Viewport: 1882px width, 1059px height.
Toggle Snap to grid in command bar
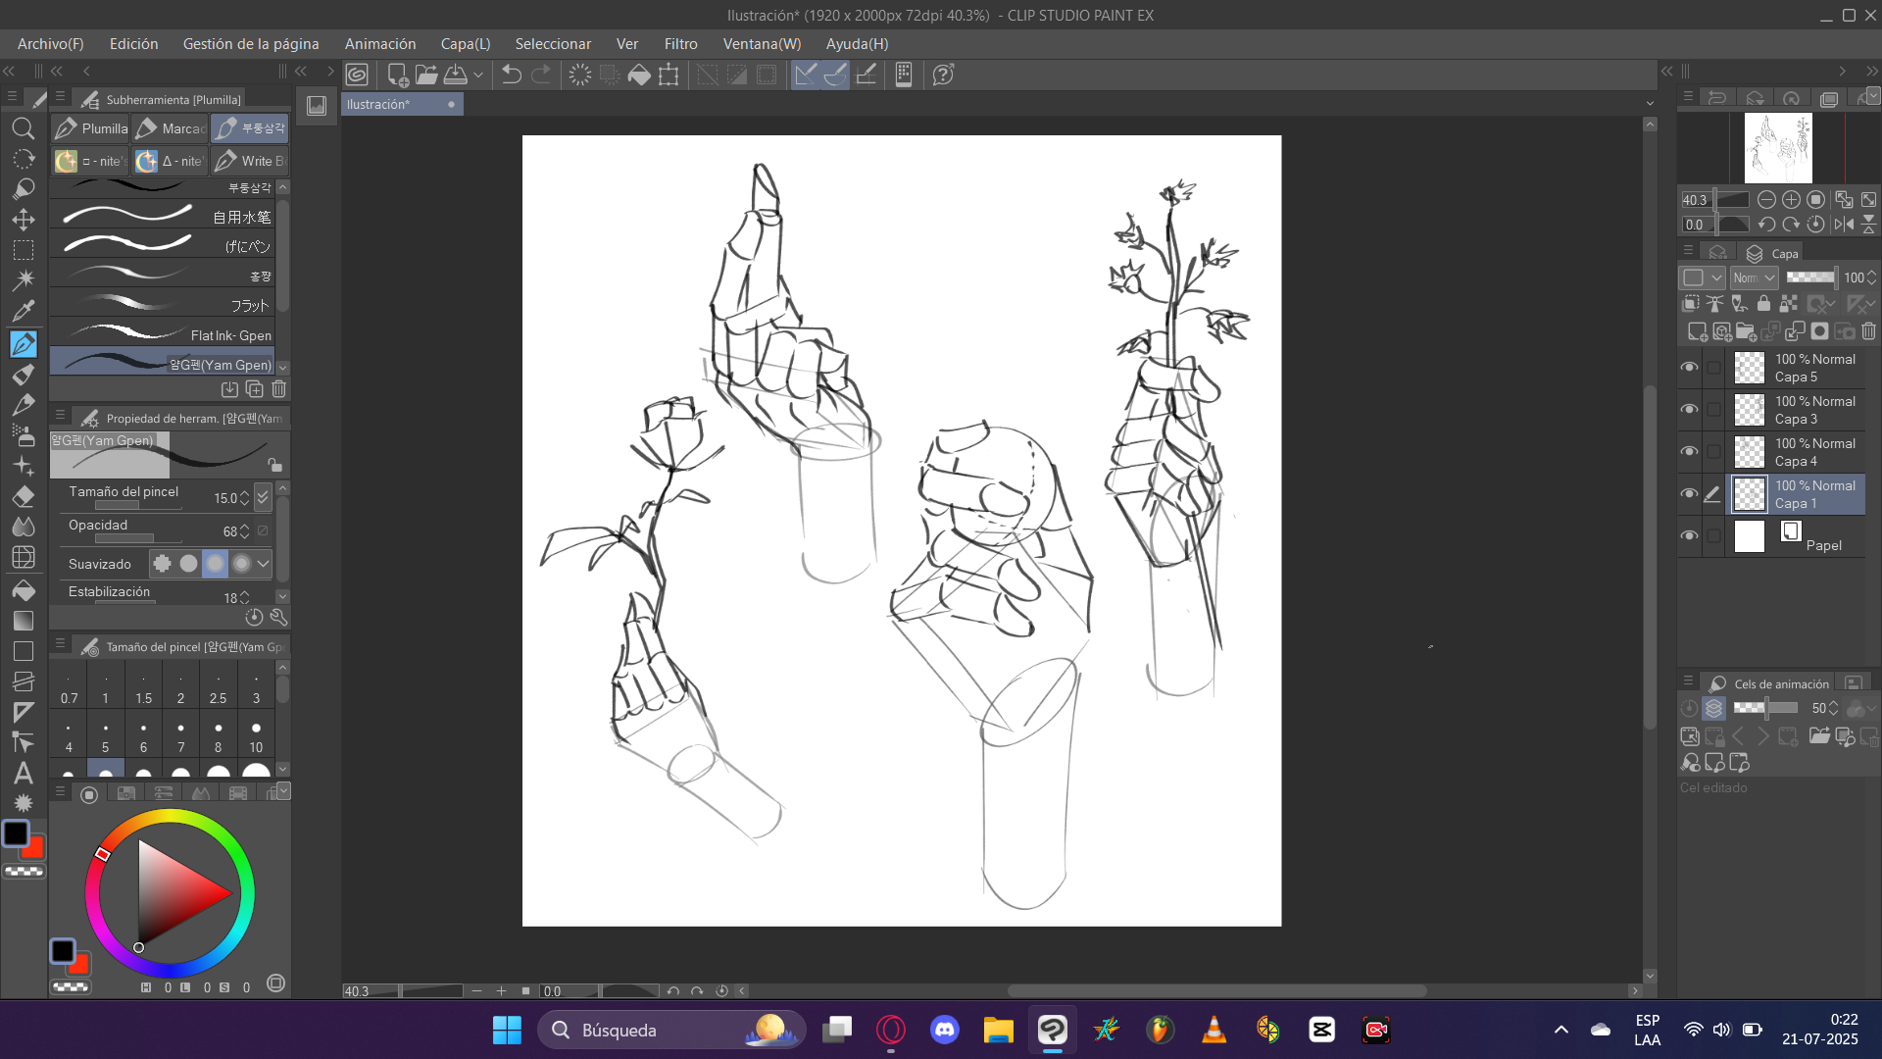pyautogui.click(x=867, y=75)
